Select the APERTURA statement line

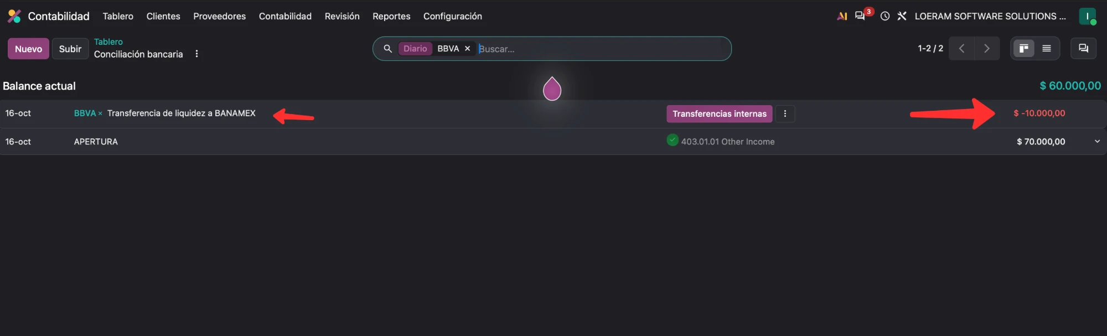pos(96,142)
